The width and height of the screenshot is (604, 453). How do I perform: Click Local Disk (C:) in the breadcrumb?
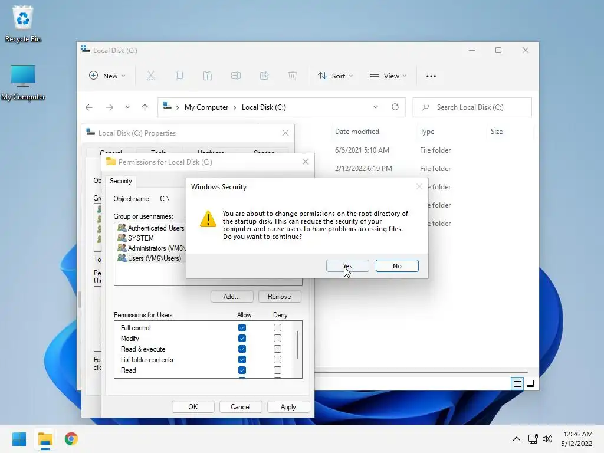click(x=264, y=107)
